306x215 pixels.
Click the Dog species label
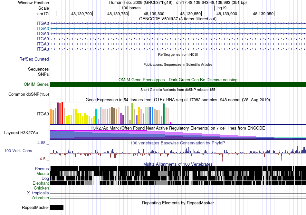coord(45,179)
